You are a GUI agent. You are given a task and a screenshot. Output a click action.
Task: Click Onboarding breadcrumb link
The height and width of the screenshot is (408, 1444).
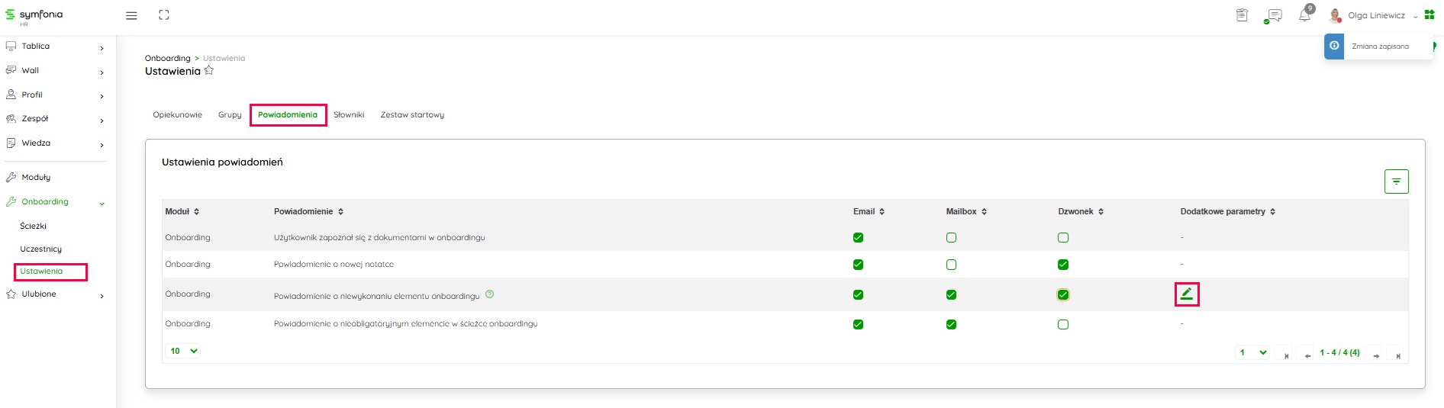tap(168, 58)
